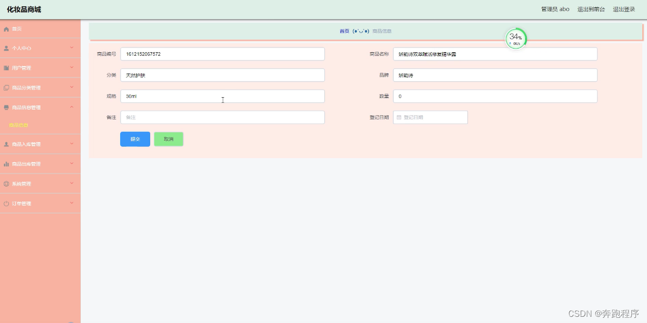This screenshot has width=647, height=323.
Task: Click the power icon for 订单管理
Action: [x=6, y=204]
